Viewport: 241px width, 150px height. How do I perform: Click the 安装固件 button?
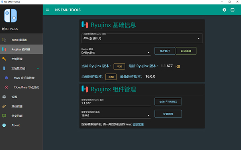[x=168, y=114]
